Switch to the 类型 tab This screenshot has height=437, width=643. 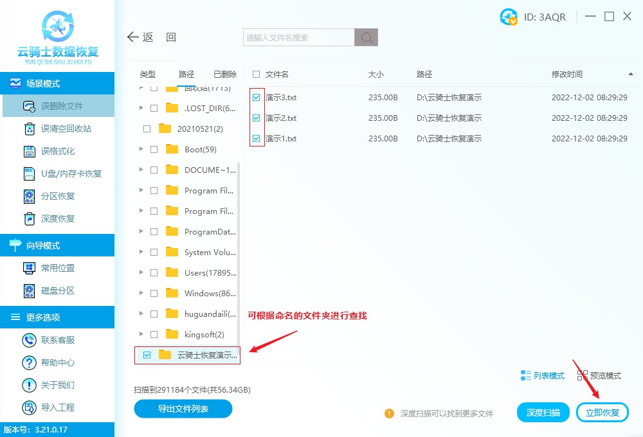148,75
